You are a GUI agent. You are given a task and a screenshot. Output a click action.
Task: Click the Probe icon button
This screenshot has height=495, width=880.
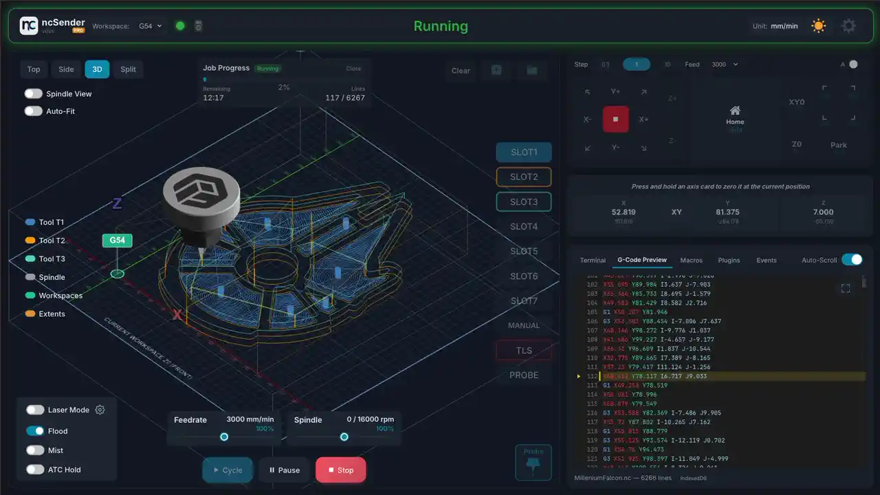[x=533, y=461]
